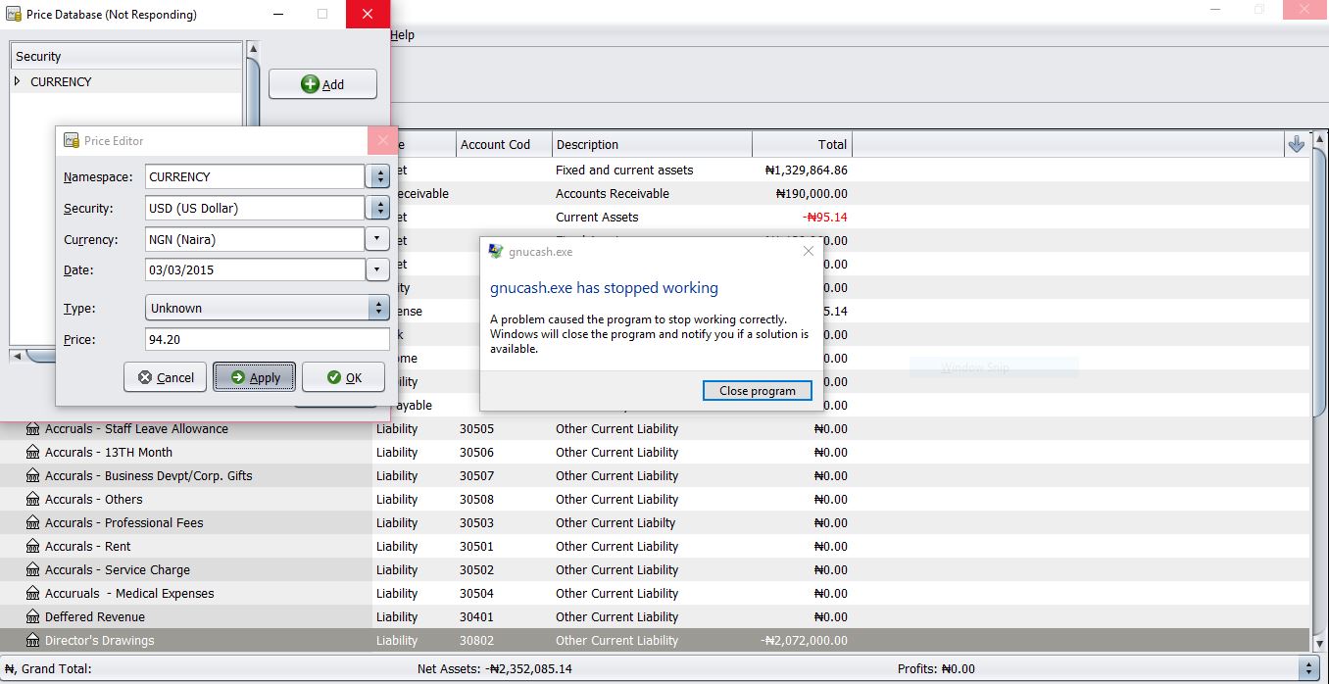Click the Account Code column header
The image size is (1329, 684).
(x=504, y=144)
